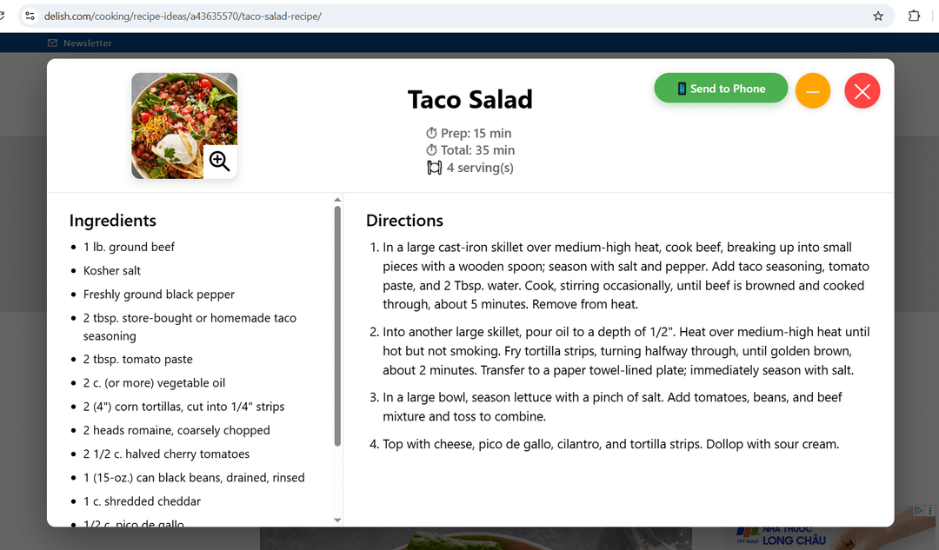This screenshot has width=939, height=550.
Task: Click the 4 serving(s) label
Action: coord(479,168)
